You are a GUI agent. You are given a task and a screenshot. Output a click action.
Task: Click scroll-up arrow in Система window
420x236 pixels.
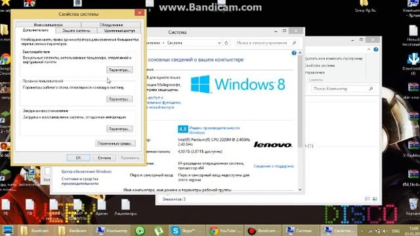coord(300,53)
